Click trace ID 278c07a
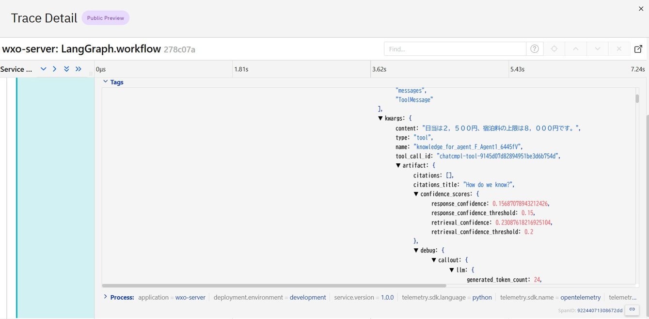Screen dimensions: 649x319 tap(179, 49)
